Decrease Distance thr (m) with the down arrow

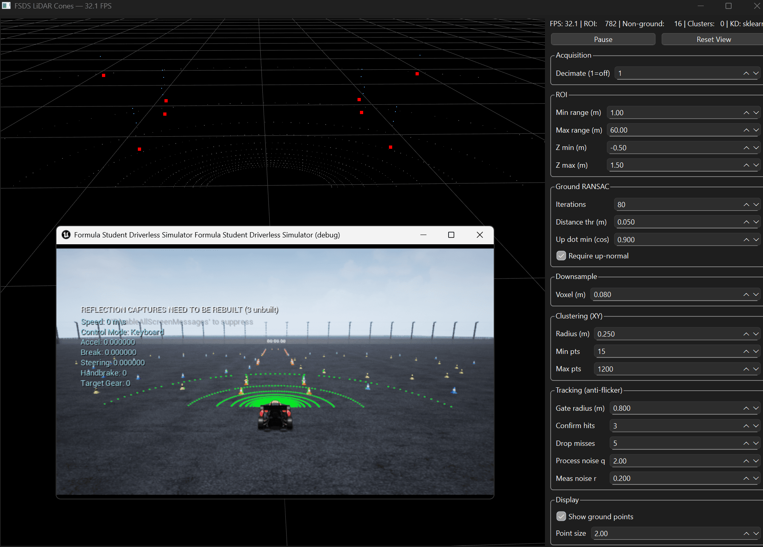(756, 222)
